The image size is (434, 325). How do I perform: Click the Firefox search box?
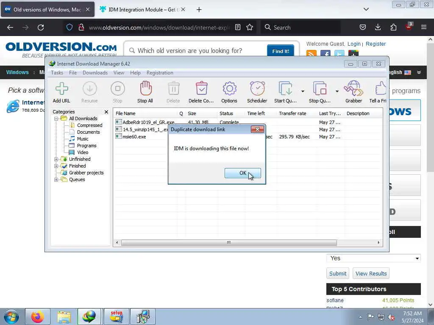tap(300, 28)
